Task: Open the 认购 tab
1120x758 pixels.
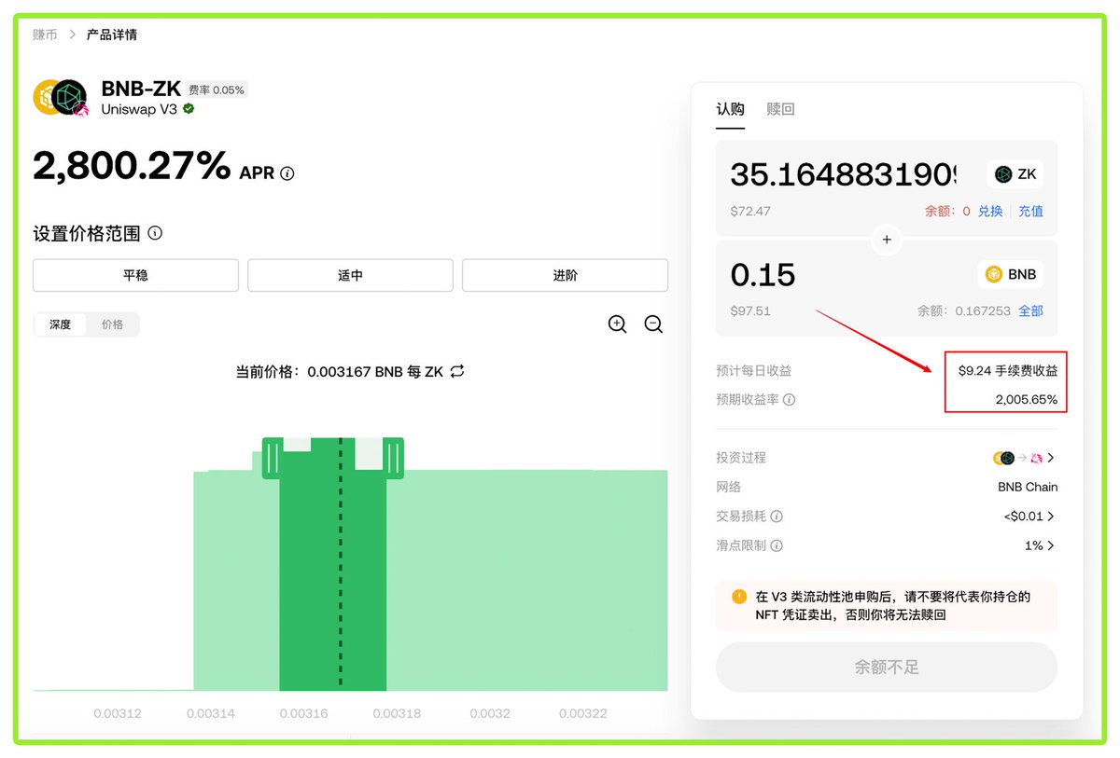Action: click(x=730, y=109)
